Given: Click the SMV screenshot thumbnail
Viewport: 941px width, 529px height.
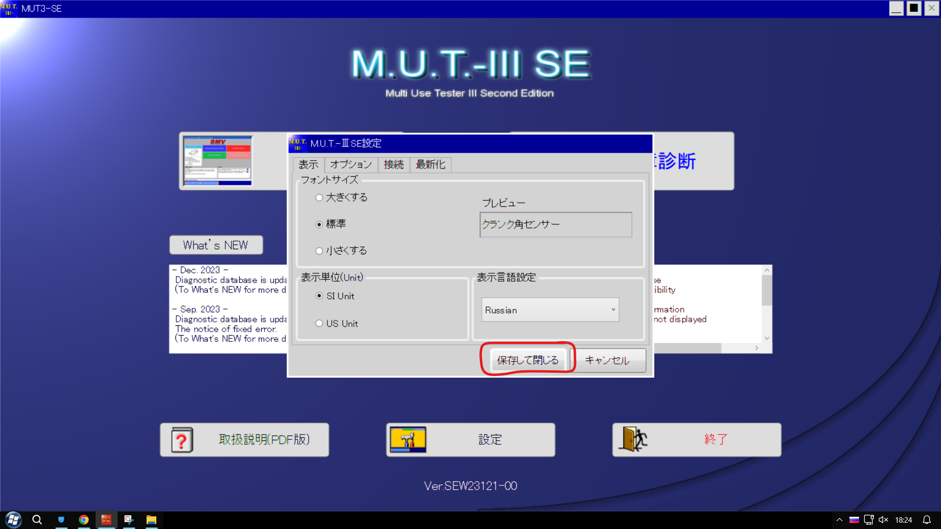Looking at the screenshot, I should (217, 161).
